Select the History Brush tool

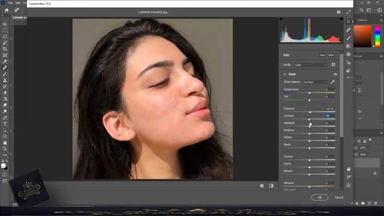pyautogui.click(x=5, y=86)
